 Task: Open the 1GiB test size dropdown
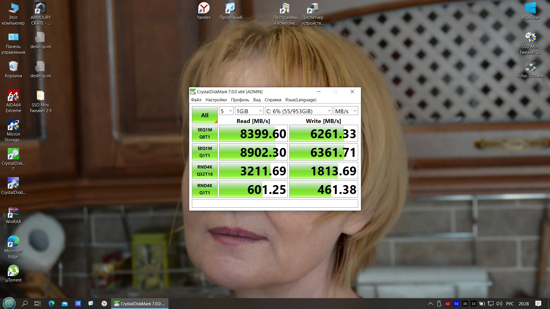[249, 111]
